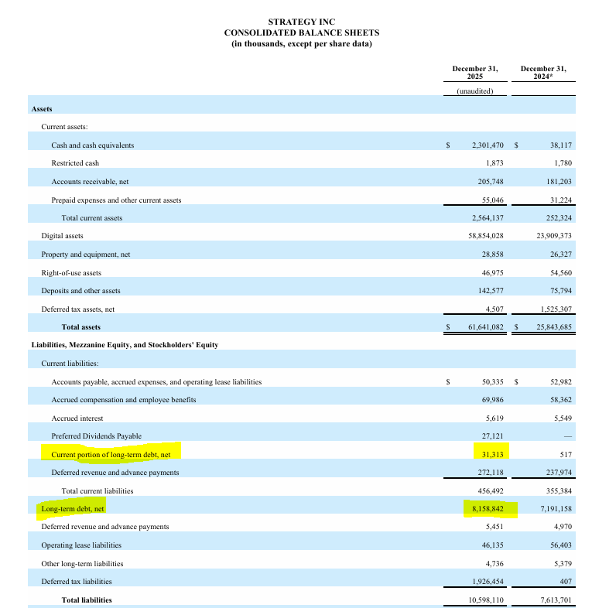Click the 'Preferred Dividends Payable' label
Viewport: 592px width, 608px height.
[96, 436]
